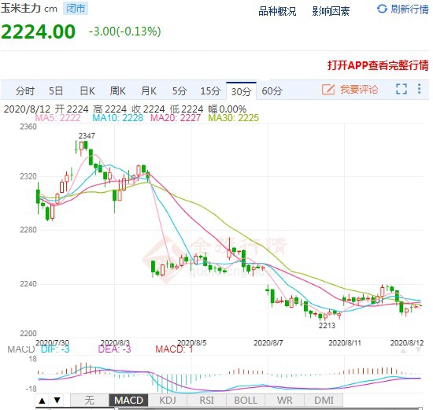Screen dimensions: 433x410
Task: Select the MACD indicator option
Action: (128, 401)
